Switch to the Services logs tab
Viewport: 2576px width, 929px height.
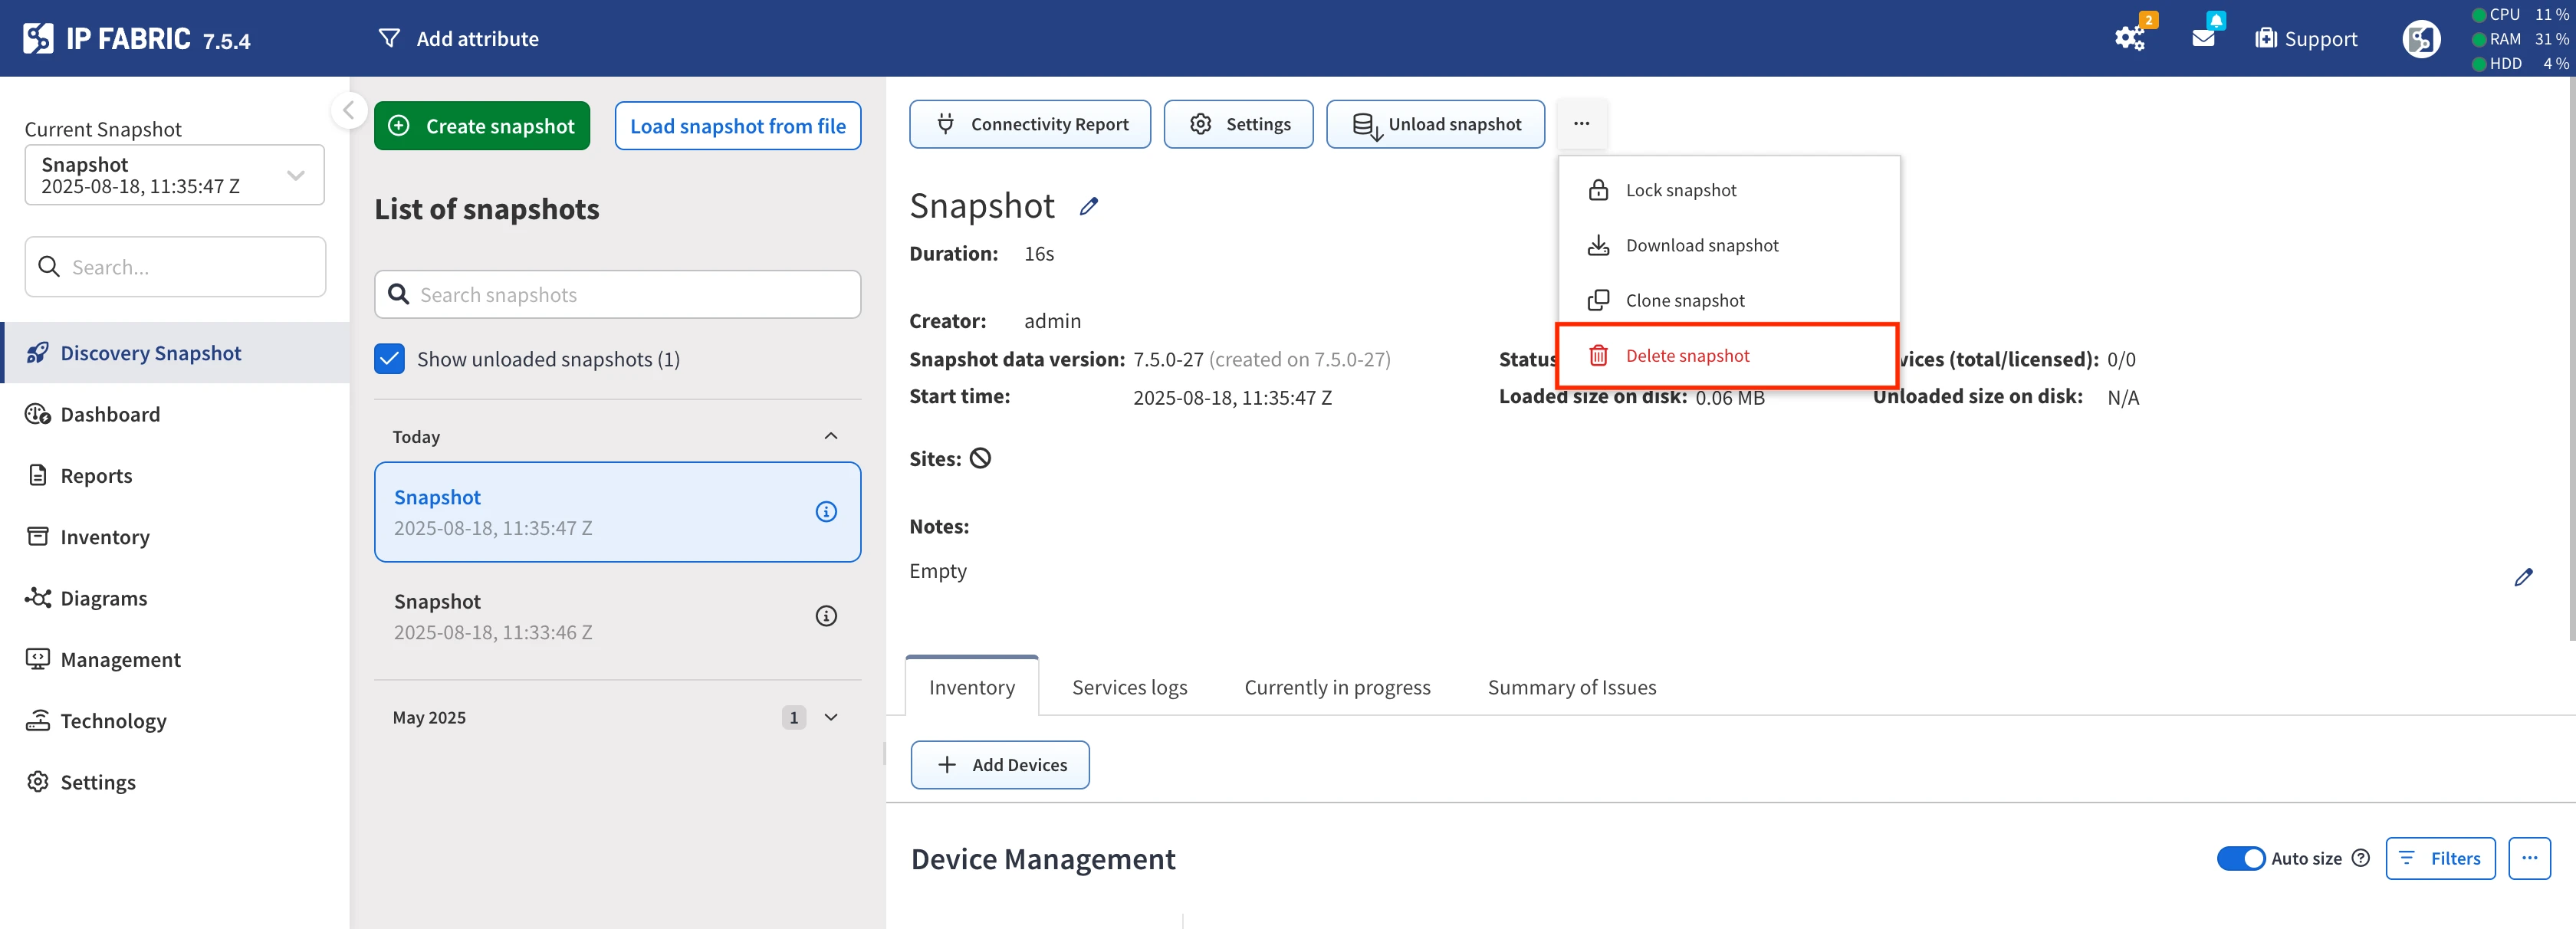pyautogui.click(x=1129, y=687)
